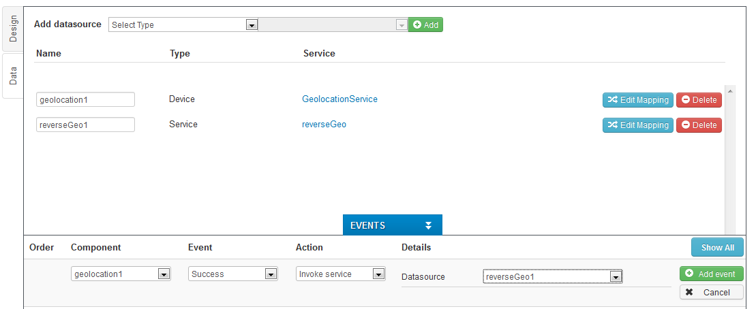Open the Event dropdown showing Success
Screen dimensions: 756x309
coord(232,274)
